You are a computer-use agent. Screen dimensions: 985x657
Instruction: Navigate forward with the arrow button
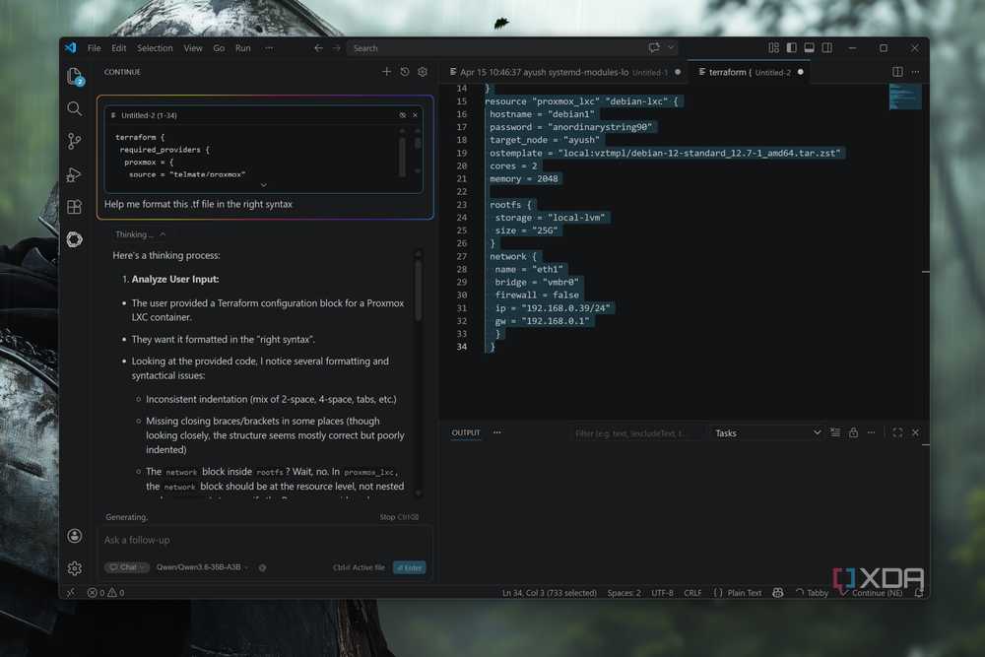pos(337,47)
